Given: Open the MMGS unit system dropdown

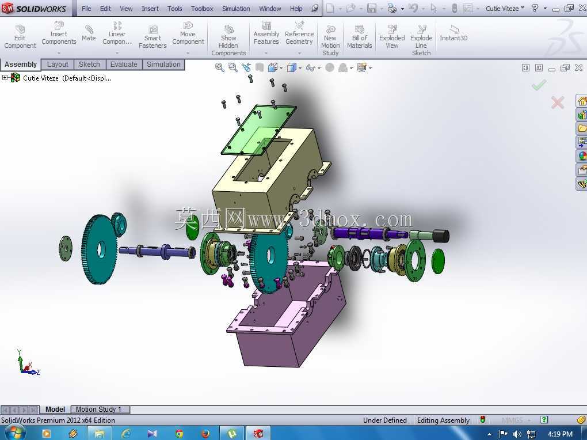Looking at the screenshot, I should (517, 420).
